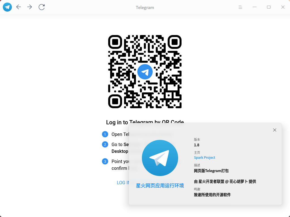Viewport: 290px width, 217px height.
Task: Click the large Telegram logo in about dialog
Action: coord(160,158)
